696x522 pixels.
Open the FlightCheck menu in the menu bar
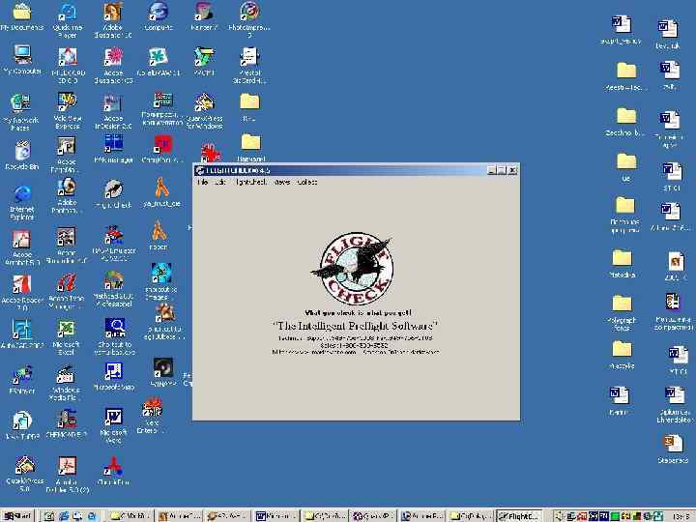pos(251,182)
